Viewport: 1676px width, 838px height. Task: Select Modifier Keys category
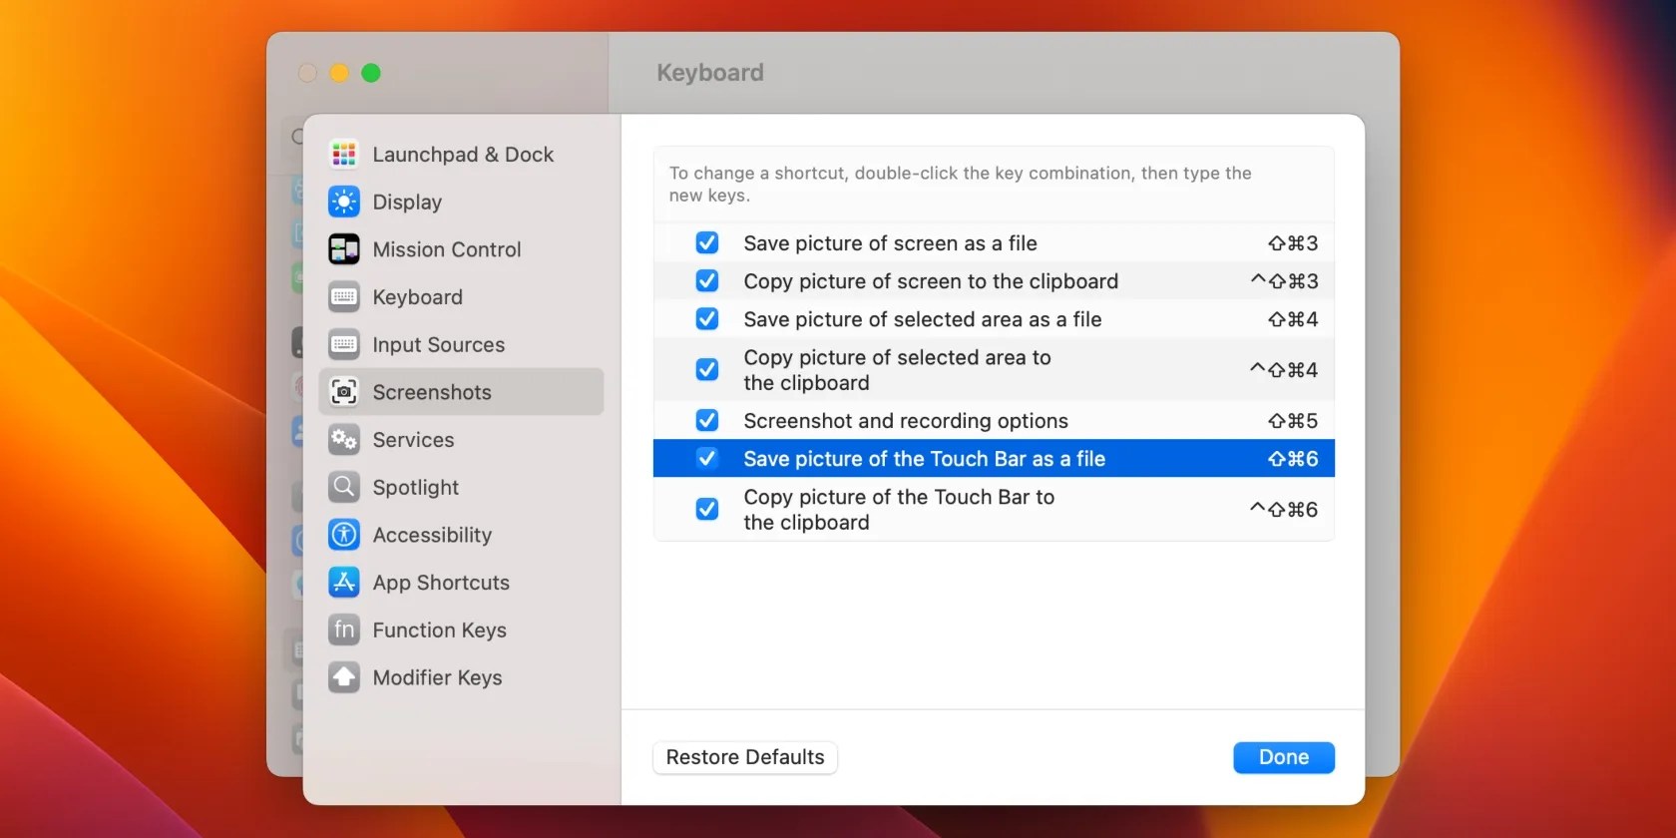(x=461, y=677)
